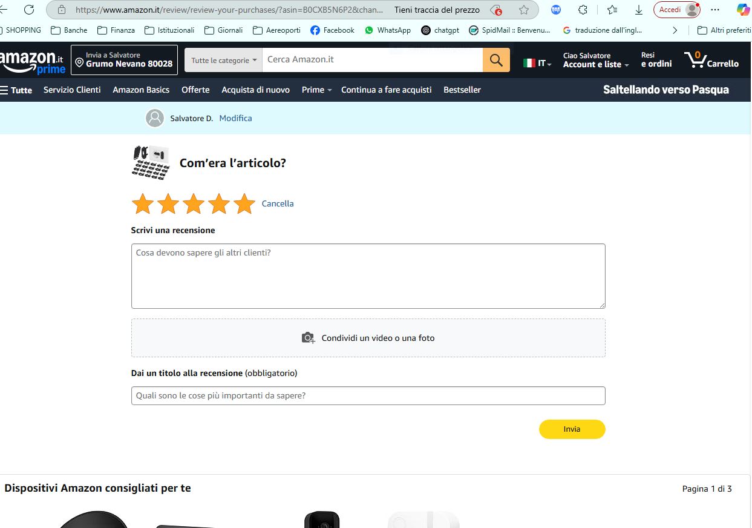
Task: Open the browser extensions puzzle icon
Action: (x=583, y=10)
